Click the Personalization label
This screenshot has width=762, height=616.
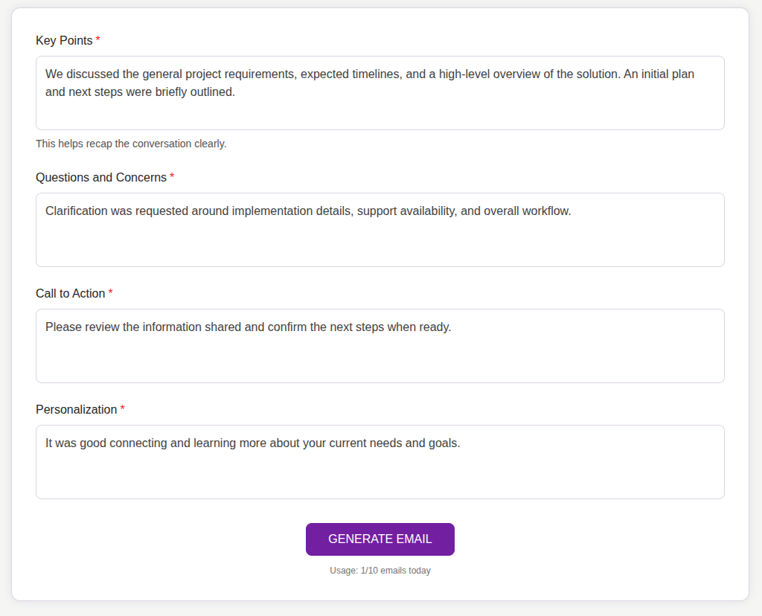point(76,409)
